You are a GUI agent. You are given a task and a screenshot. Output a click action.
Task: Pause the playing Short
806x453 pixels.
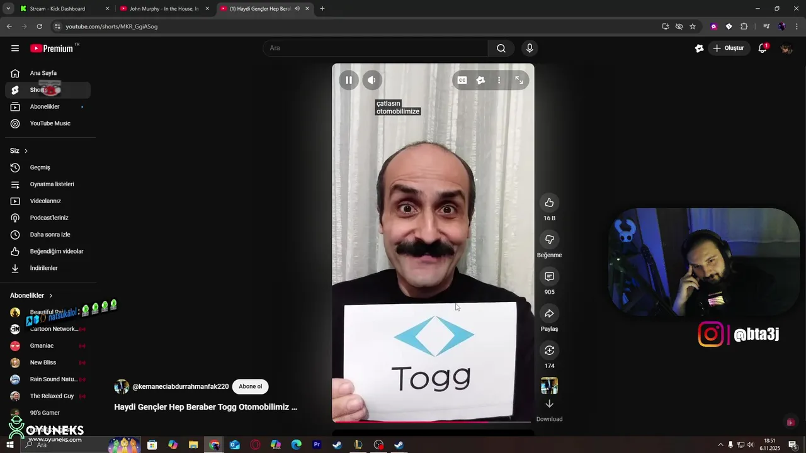tap(348, 80)
